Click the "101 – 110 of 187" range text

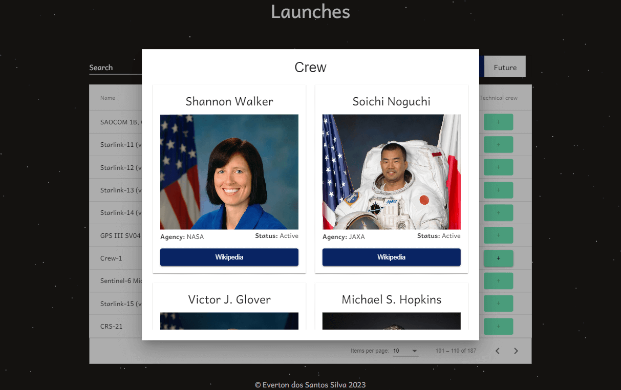[x=456, y=351]
